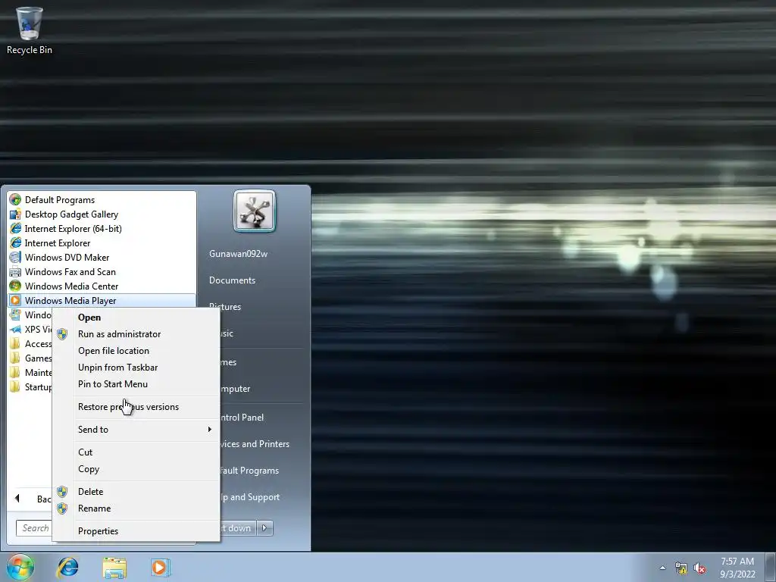Expand shut down options arrow
Viewport: 776px width, 582px height.
click(264, 528)
